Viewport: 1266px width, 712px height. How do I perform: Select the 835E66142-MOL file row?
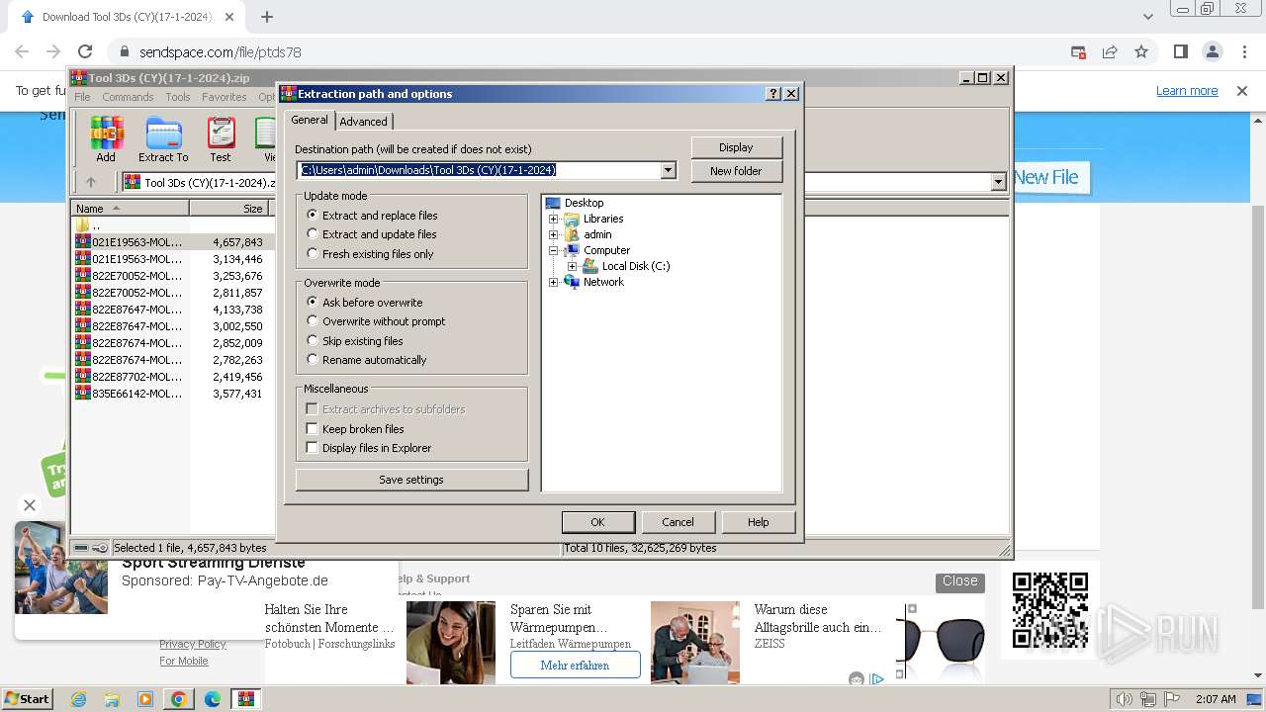(171, 394)
